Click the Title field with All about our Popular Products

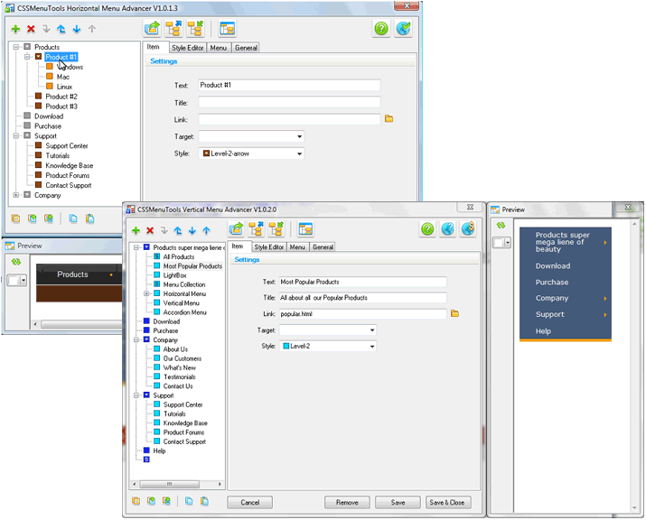[x=363, y=298]
